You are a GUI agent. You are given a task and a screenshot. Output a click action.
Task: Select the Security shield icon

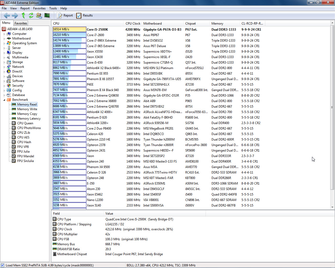9,86
